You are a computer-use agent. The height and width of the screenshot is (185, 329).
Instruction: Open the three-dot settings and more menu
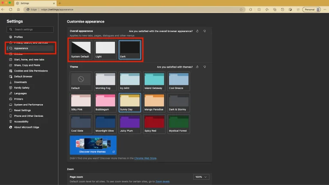[x=325, y=9]
